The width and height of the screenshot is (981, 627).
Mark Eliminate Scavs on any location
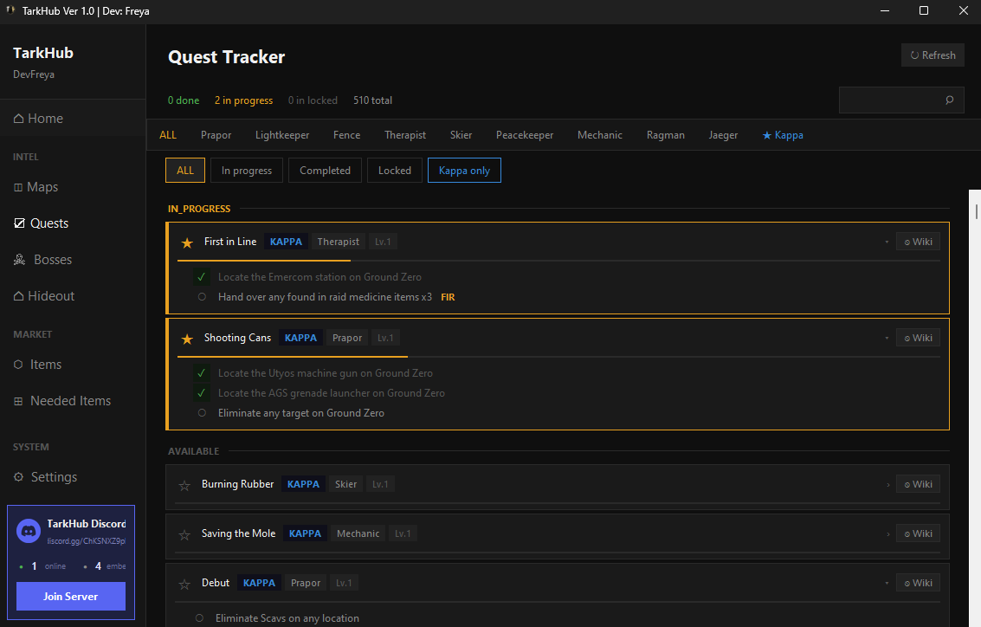coord(199,617)
